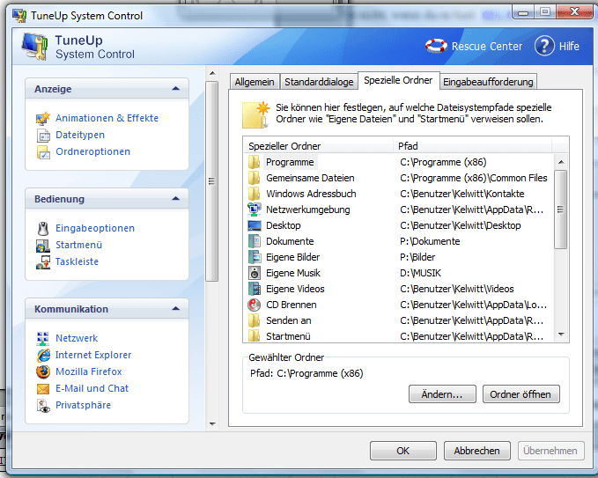Switch to the Allgemein tab
Screen dimensions: 598x478
coord(255,82)
